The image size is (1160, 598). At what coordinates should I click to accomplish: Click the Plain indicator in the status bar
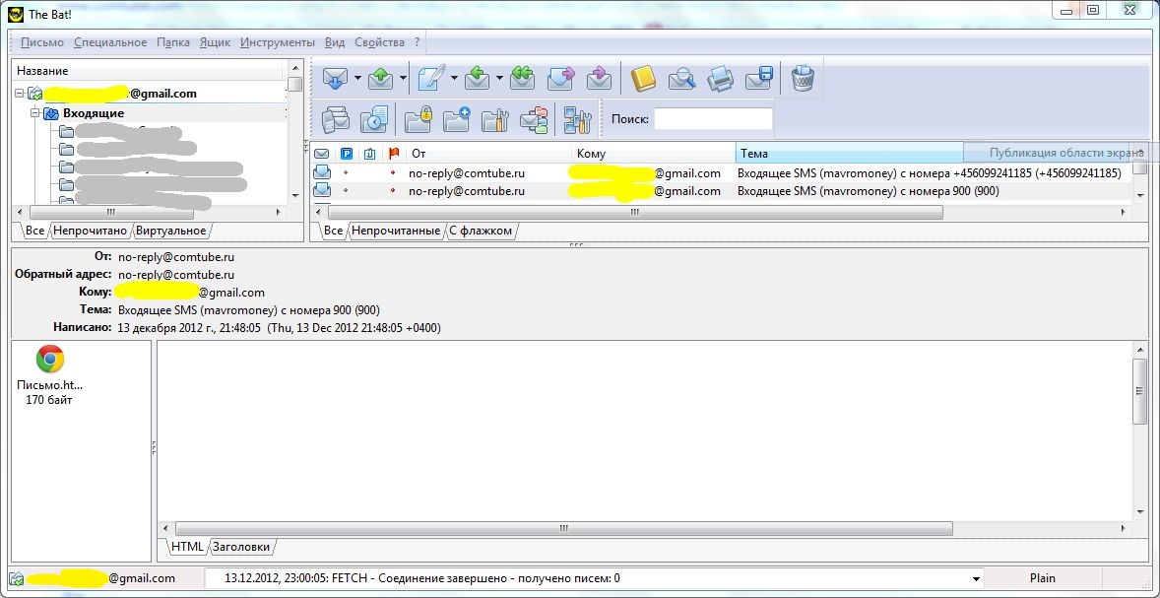tap(1043, 578)
